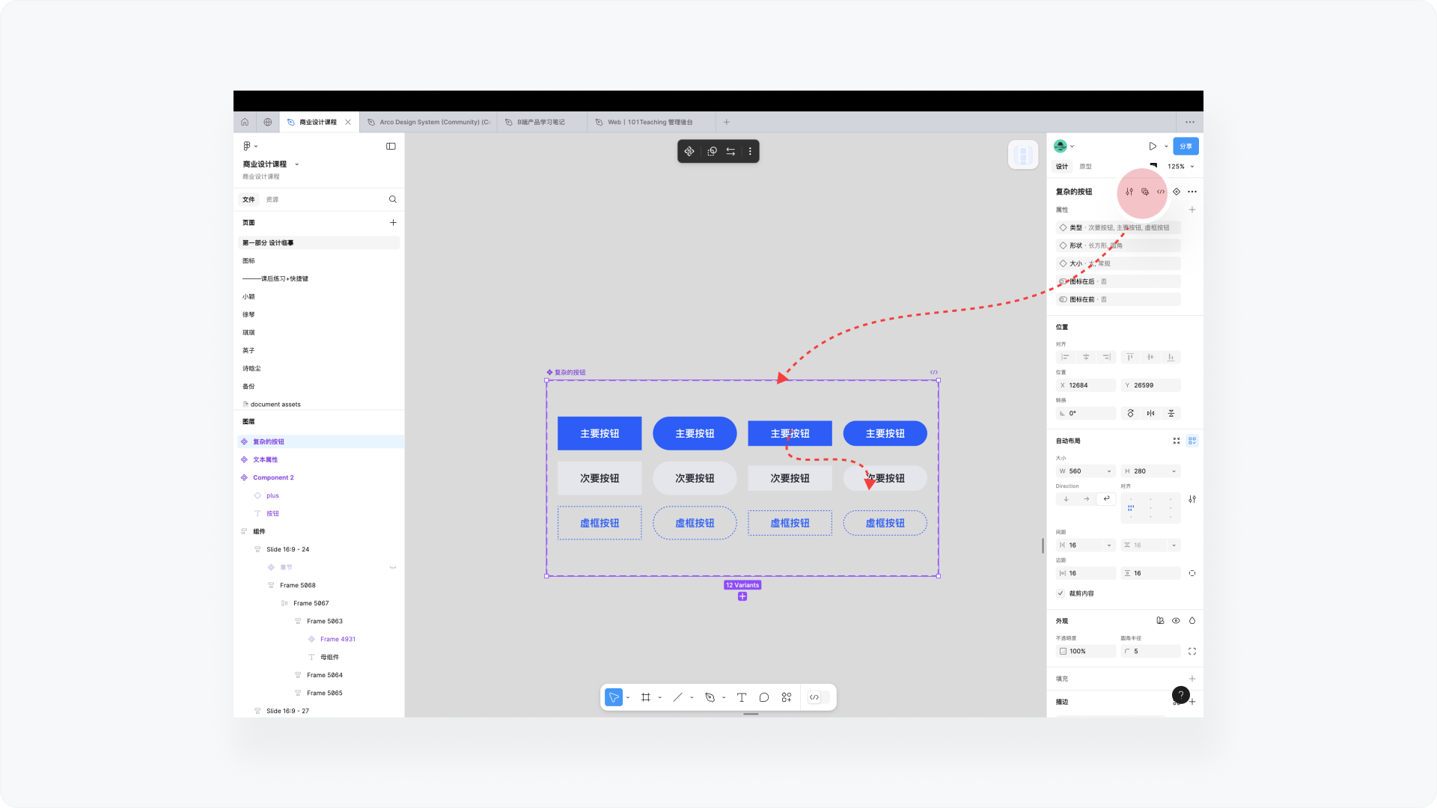The image size is (1437, 808).
Task: Click the search magnifier in the file panel
Action: coord(393,199)
